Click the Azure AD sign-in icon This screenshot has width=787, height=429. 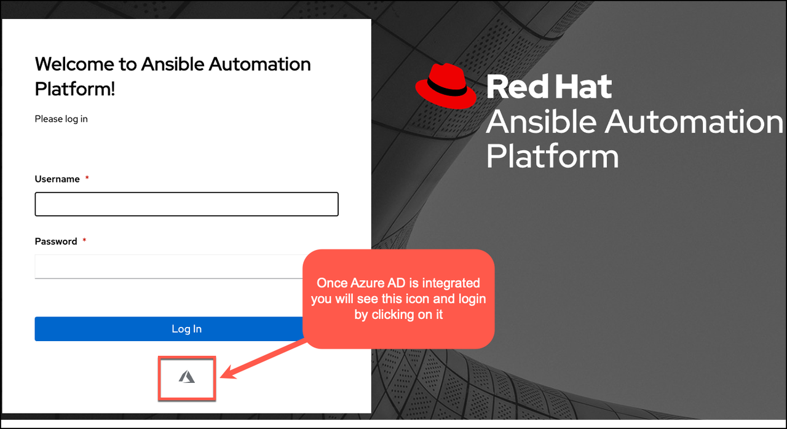coord(187,377)
